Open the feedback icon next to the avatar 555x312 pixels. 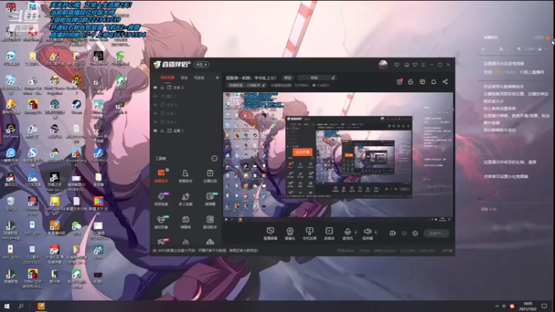[397, 64]
